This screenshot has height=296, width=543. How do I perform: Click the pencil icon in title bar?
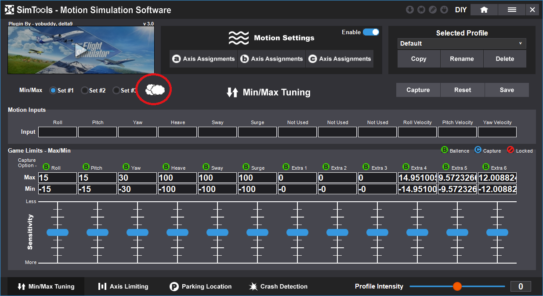(x=432, y=10)
